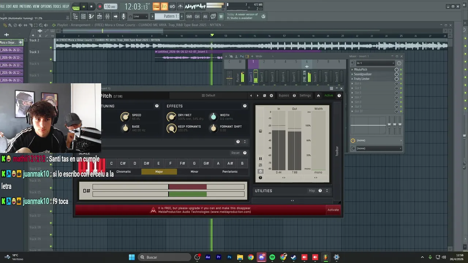
Task: Click the Reset scale button
Action: tap(235, 153)
